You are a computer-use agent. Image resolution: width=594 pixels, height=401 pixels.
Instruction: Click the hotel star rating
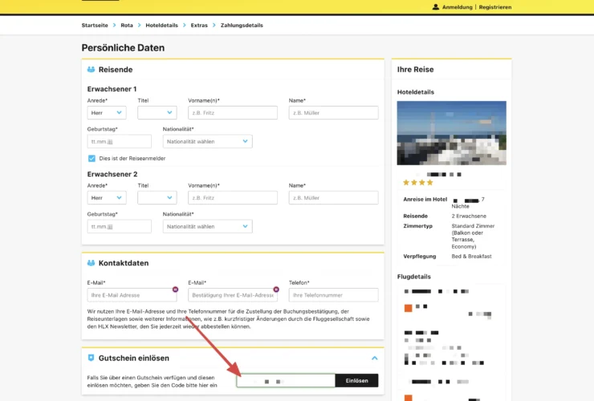417,183
